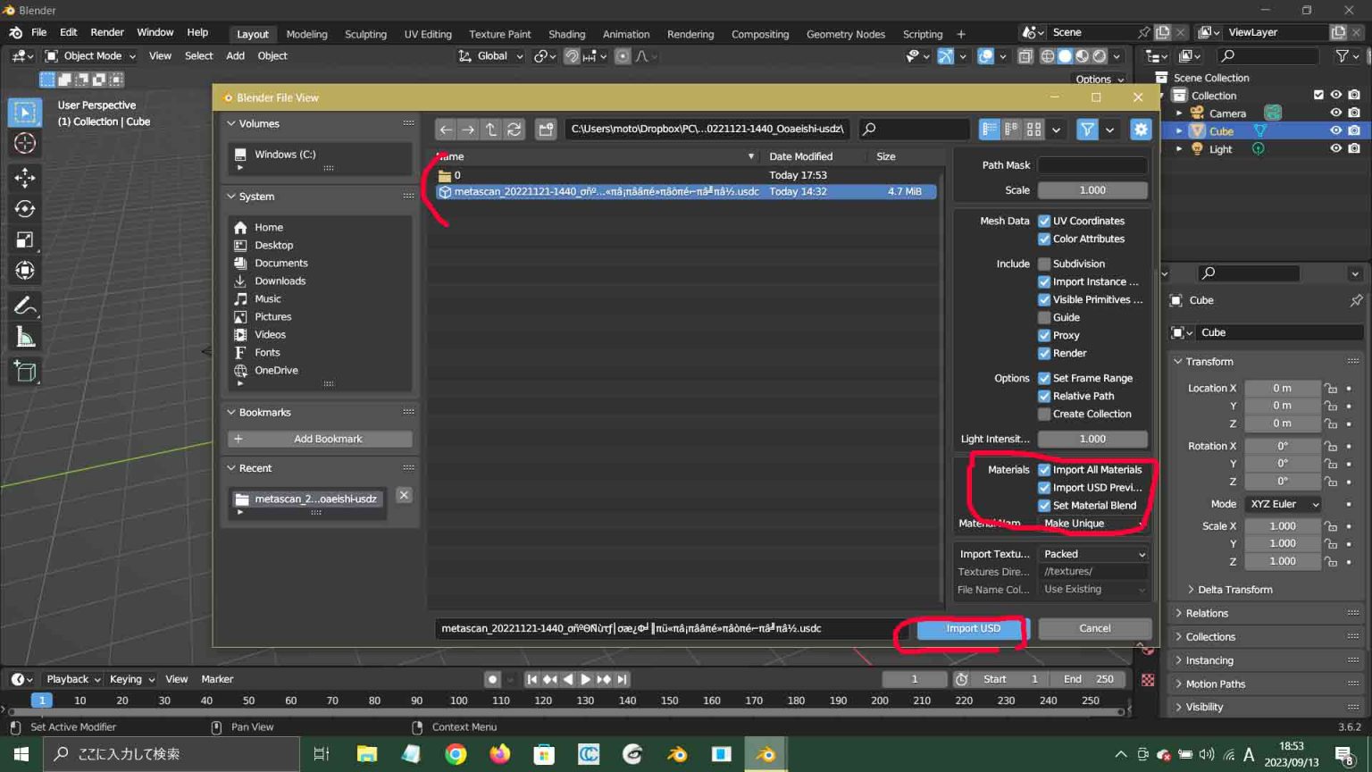The width and height of the screenshot is (1372, 772).
Task: Open the file browser settings gear
Action: point(1141,129)
